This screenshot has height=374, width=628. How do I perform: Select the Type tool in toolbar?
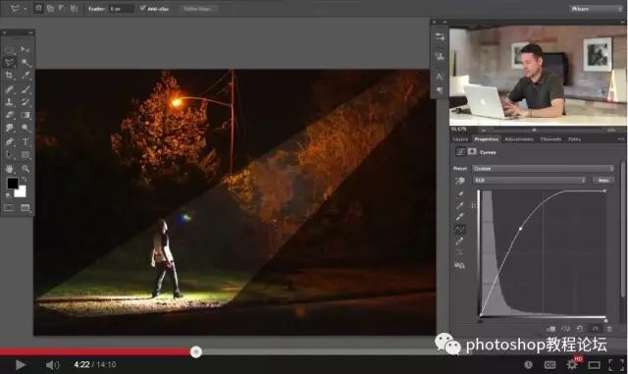(x=26, y=142)
